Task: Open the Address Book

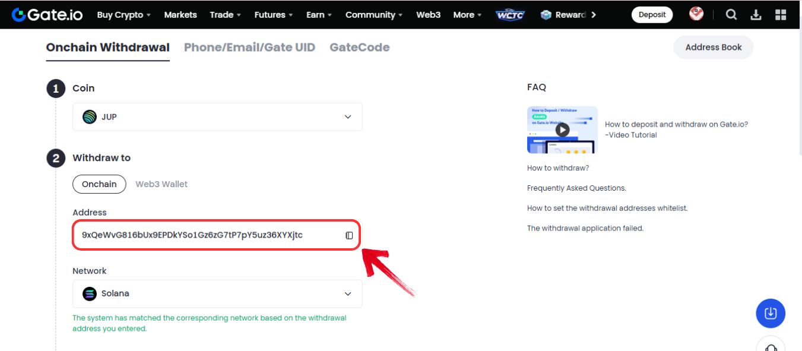Action: click(x=714, y=48)
